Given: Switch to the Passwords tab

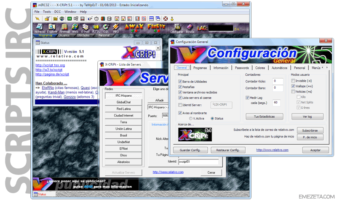Looking at the screenshot, I should (242, 68).
